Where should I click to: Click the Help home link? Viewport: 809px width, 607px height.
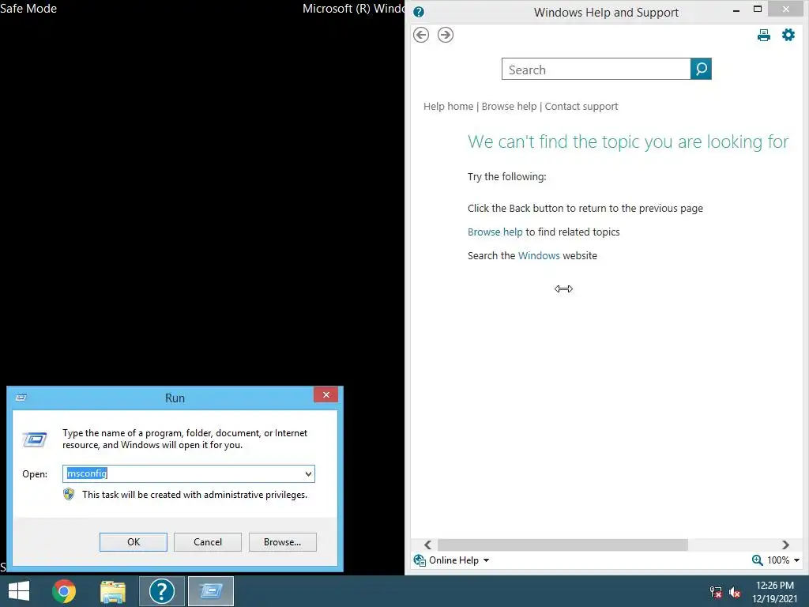(x=448, y=107)
